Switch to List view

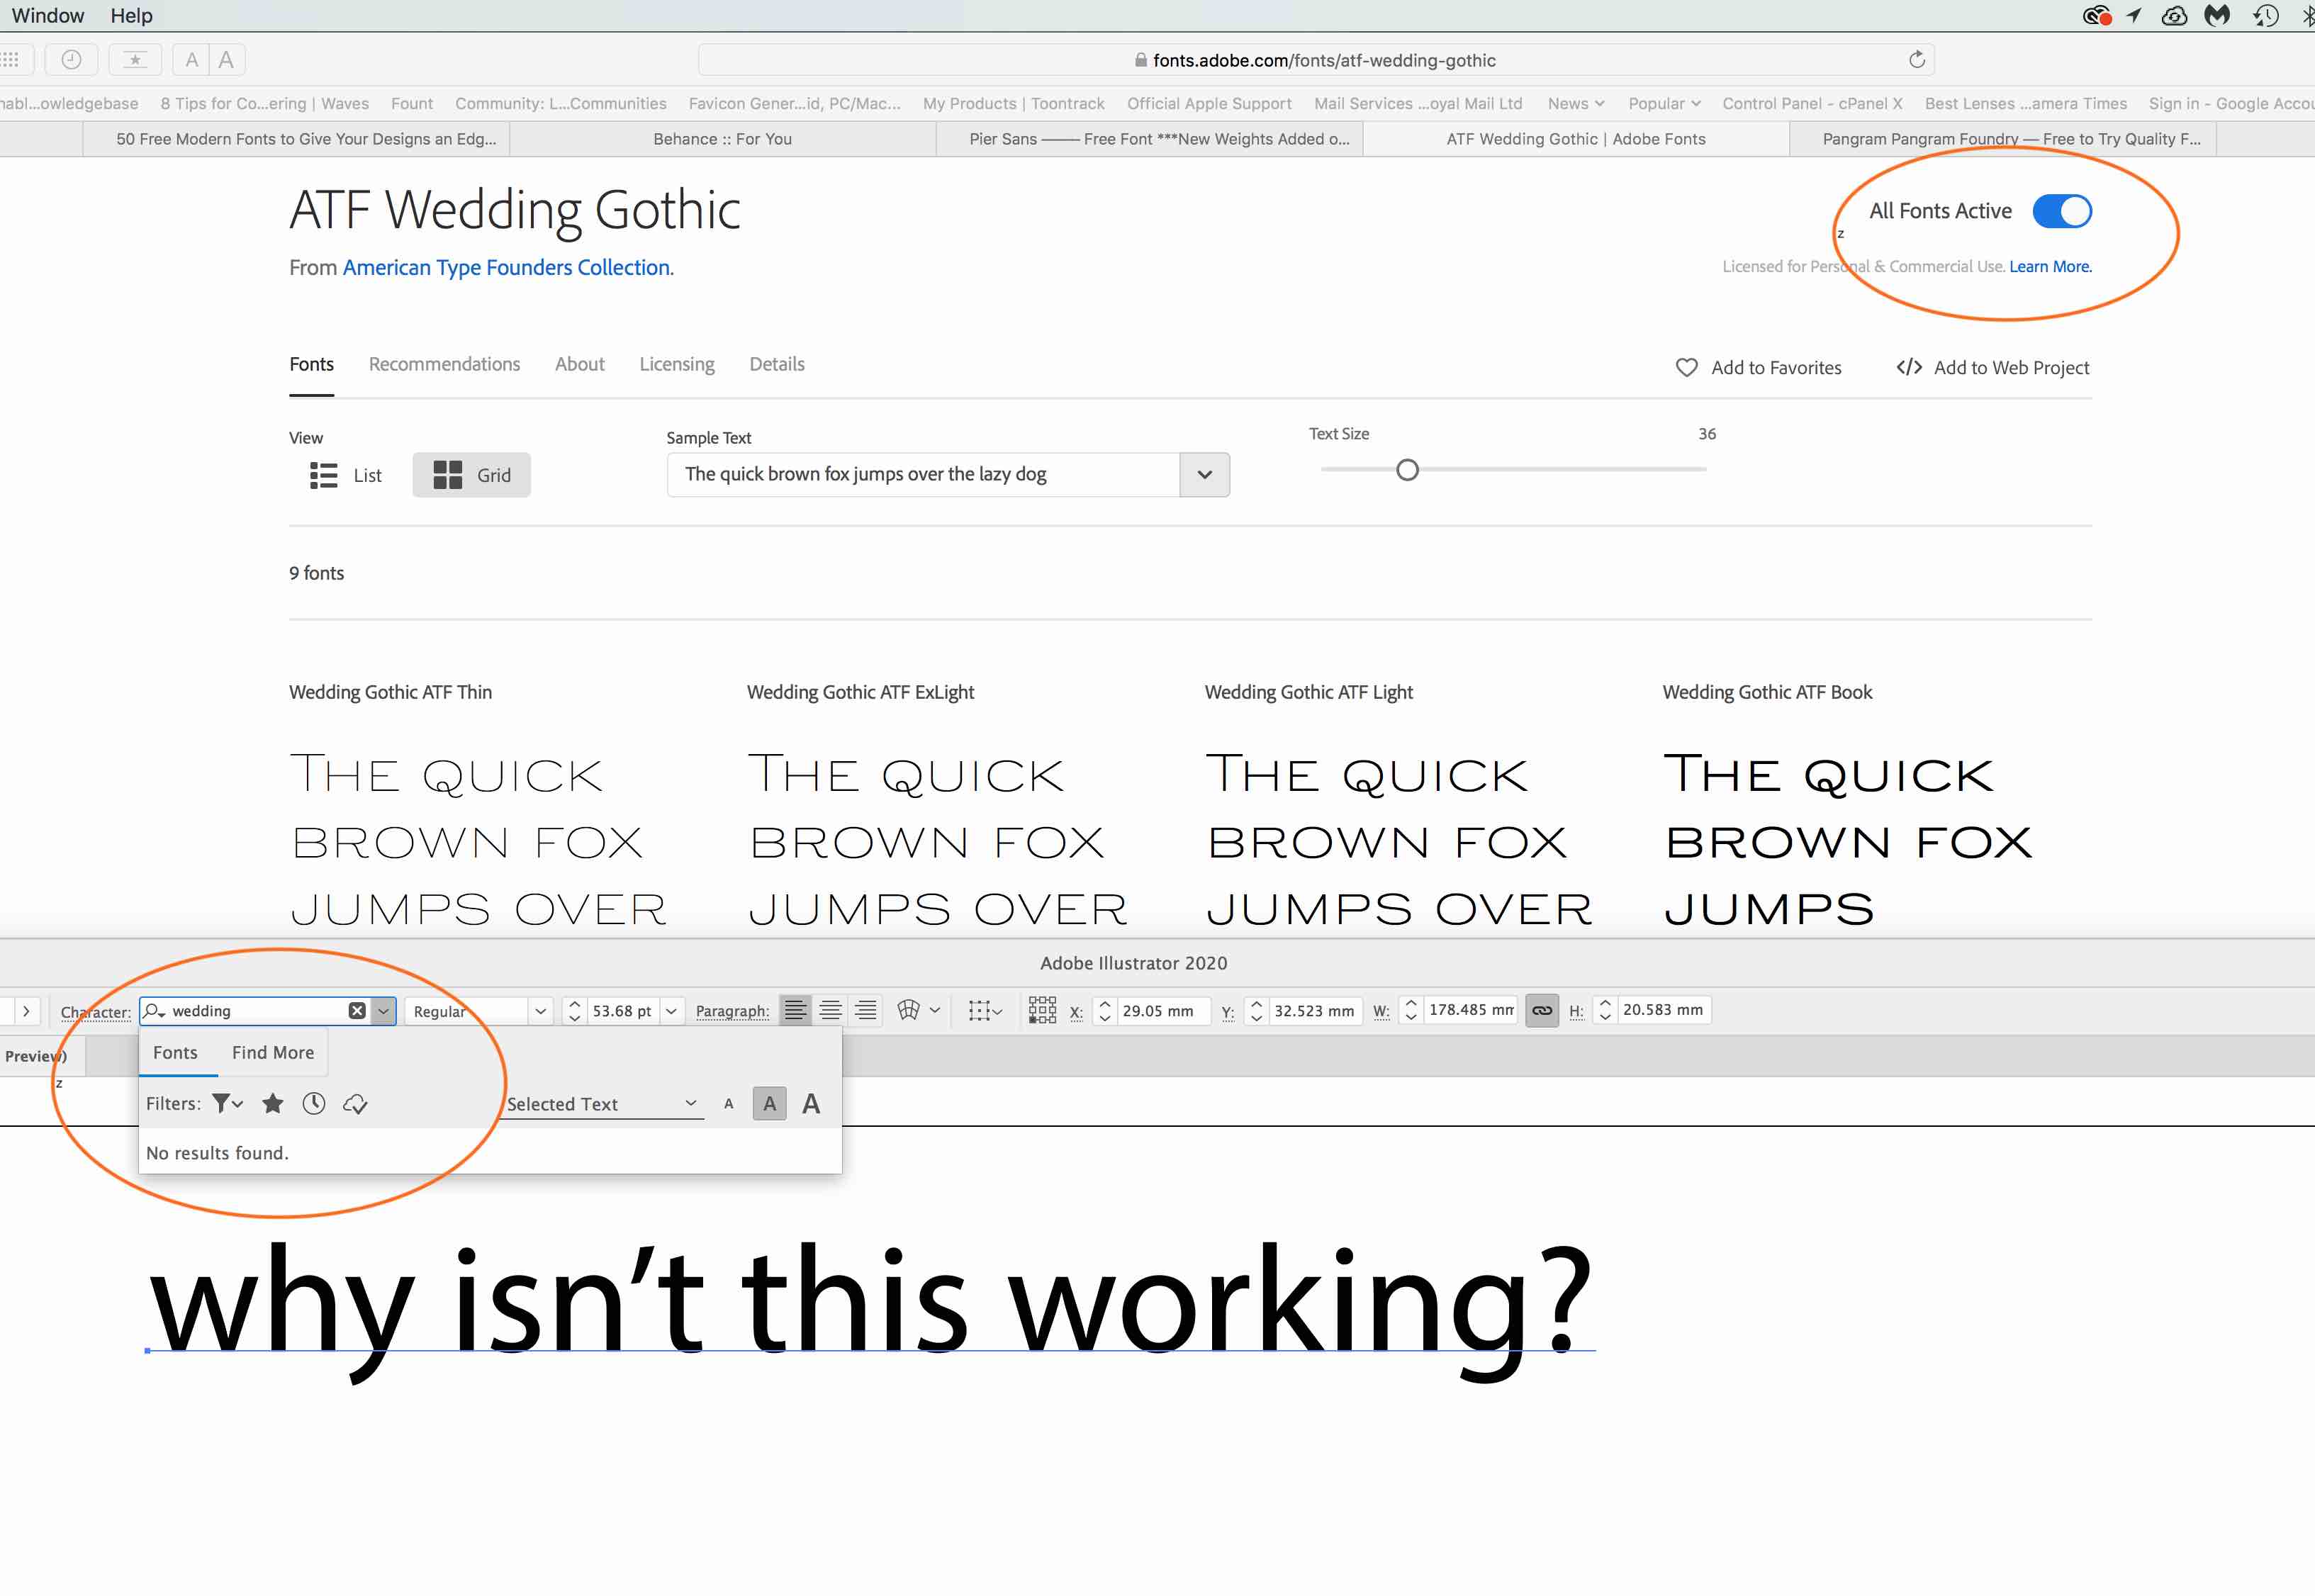click(345, 475)
